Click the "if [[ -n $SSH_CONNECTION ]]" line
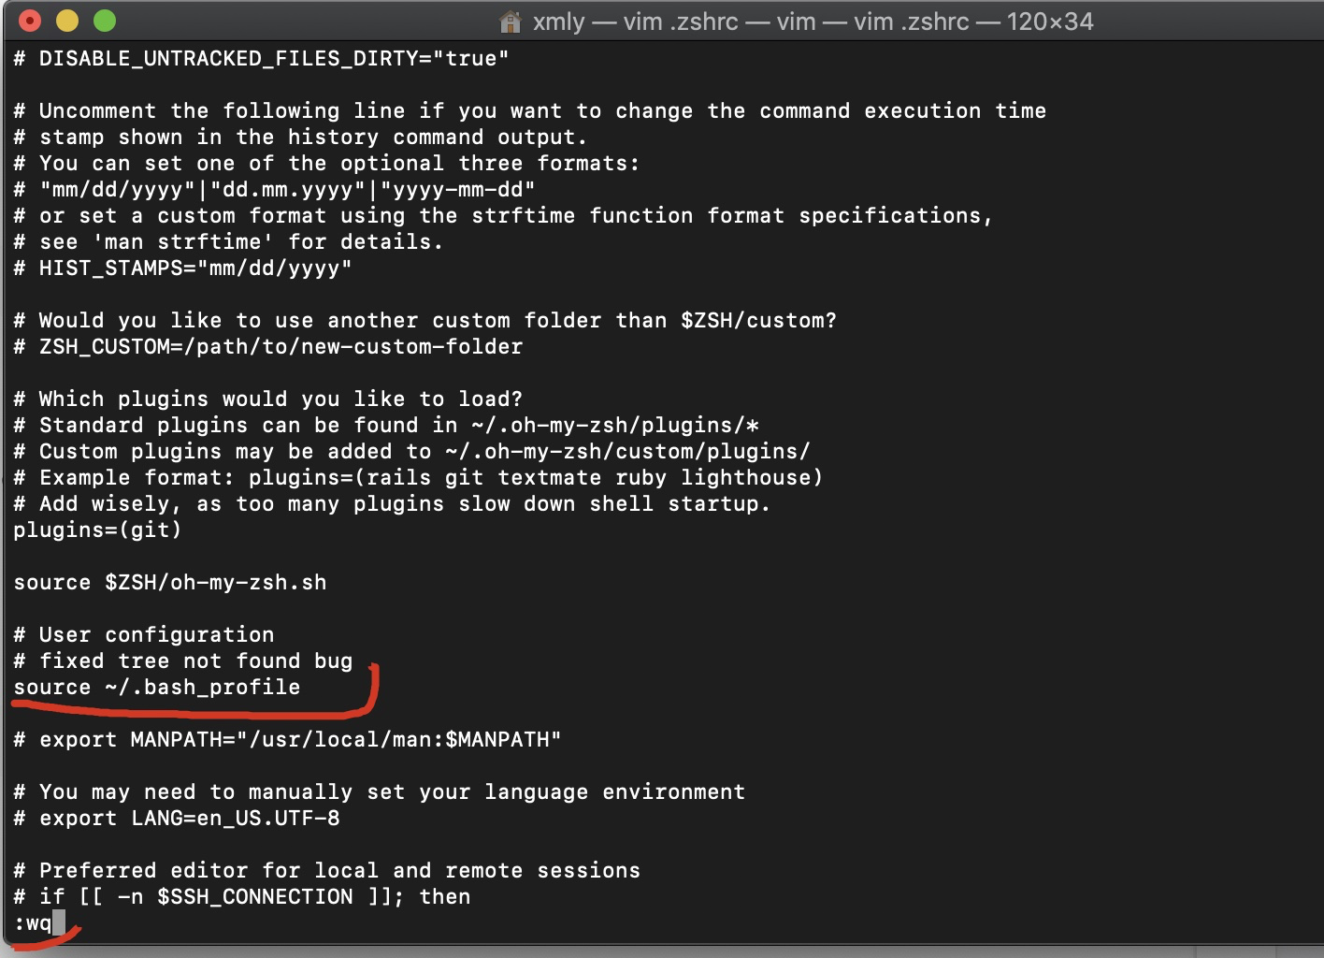Screen dimensions: 1324x958 (242, 897)
